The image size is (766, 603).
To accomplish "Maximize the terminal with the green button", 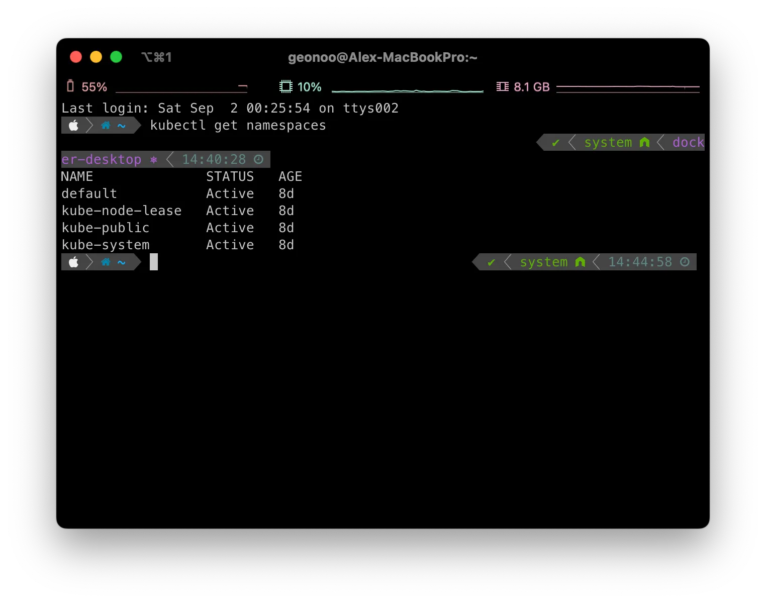I will click(x=116, y=57).
